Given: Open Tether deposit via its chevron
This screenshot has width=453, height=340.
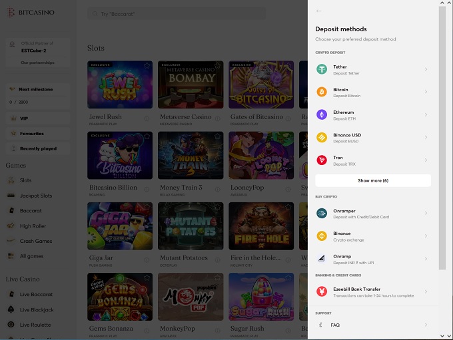Looking at the screenshot, I should [426, 69].
